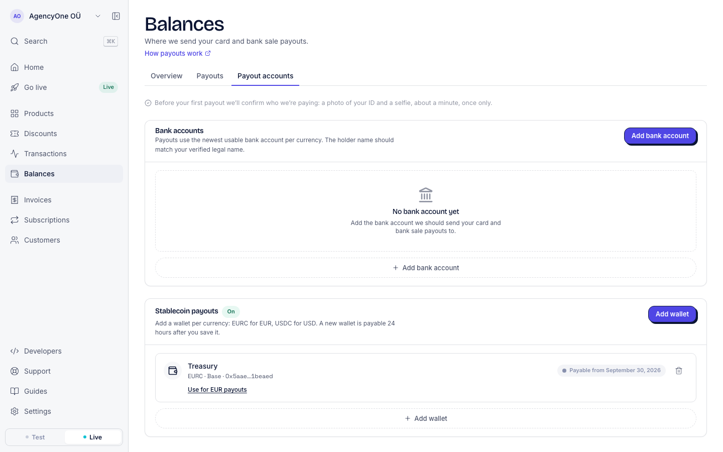Click the No bank account yet heading
This screenshot has width=723, height=452.
[x=426, y=211]
